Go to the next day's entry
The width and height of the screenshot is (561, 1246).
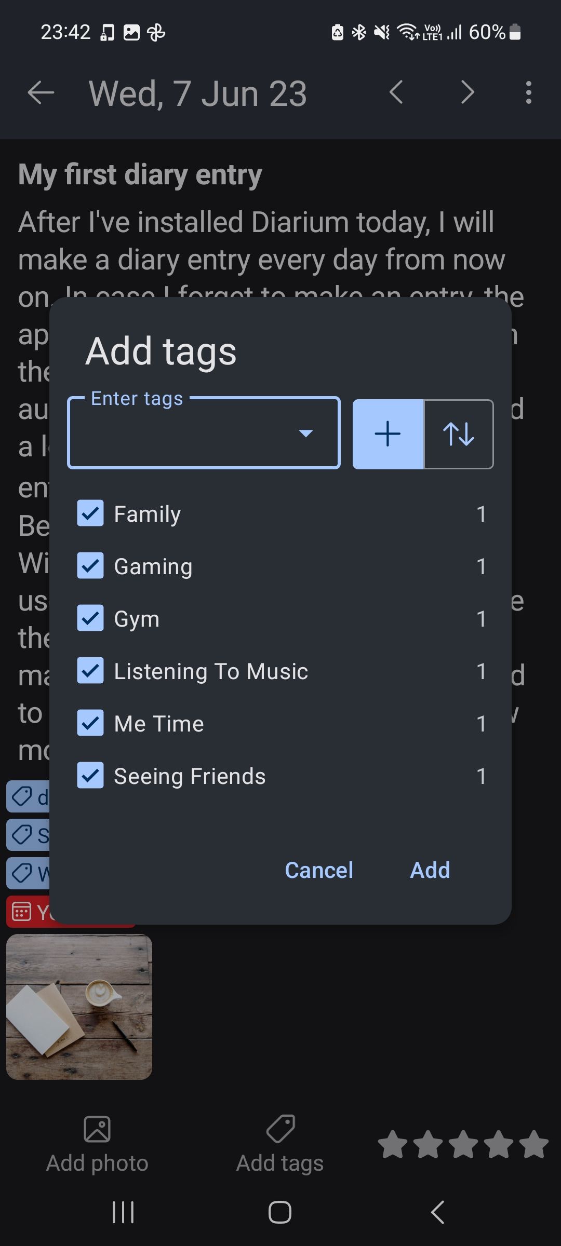[x=468, y=93]
